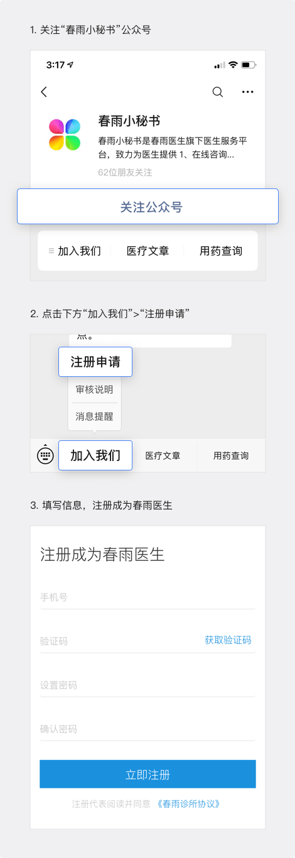
Task: Open 加入我们 menu with list icon
Action: [75, 251]
